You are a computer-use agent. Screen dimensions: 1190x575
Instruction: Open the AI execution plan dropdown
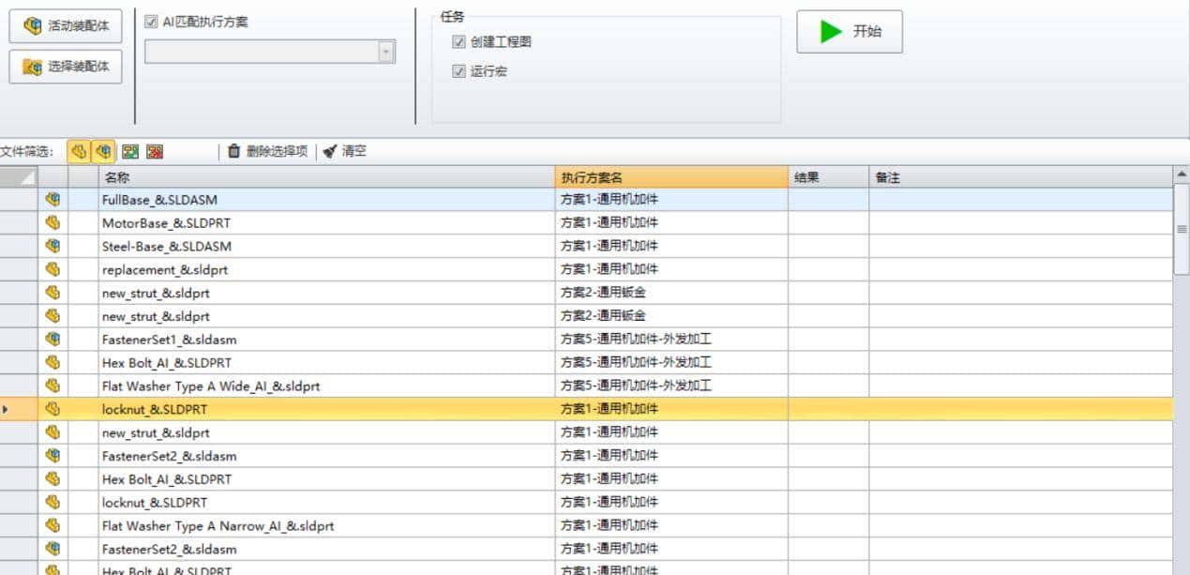386,51
